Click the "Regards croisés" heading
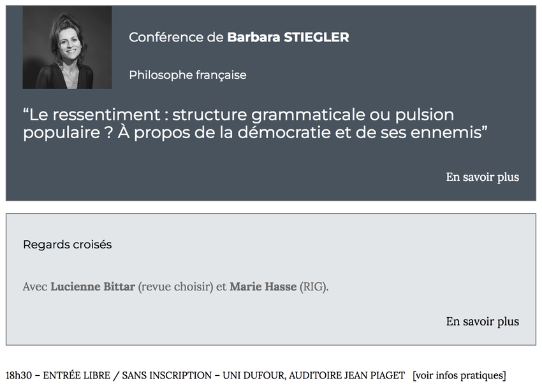Screen dimensions: 542x386 68,245
